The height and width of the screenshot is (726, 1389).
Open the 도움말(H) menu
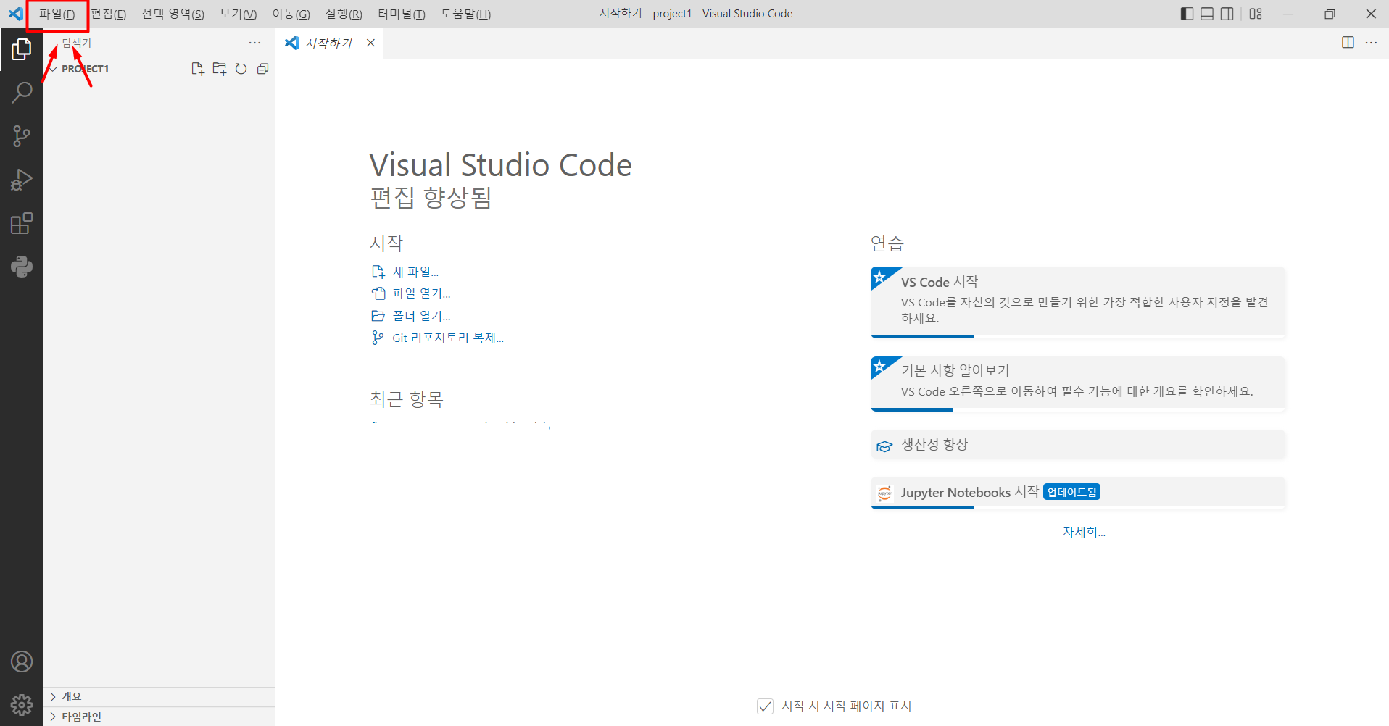[465, 14]
